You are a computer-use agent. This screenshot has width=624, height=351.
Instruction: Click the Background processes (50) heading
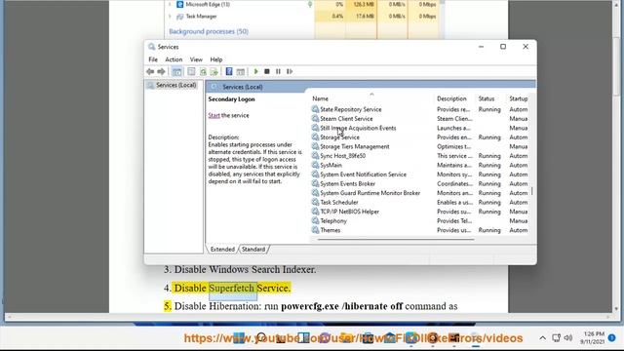click(x=209, y=31)
